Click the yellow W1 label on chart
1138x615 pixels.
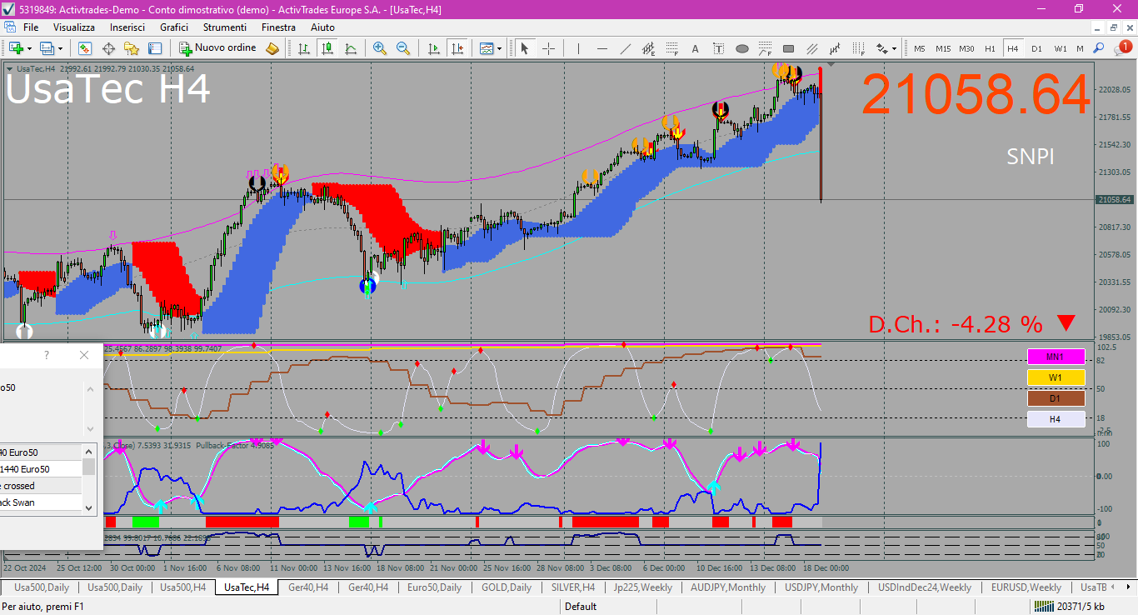tap(1056, 377)
